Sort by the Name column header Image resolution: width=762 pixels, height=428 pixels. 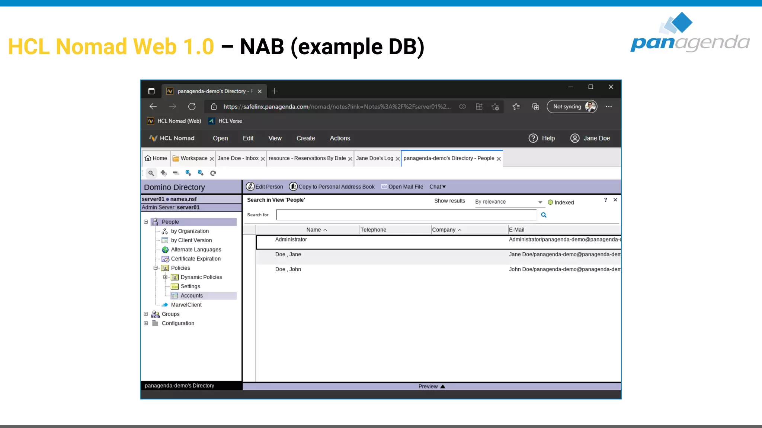click(x=308, y=230)
